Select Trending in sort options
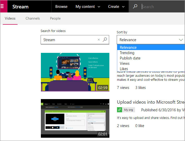 151,53
